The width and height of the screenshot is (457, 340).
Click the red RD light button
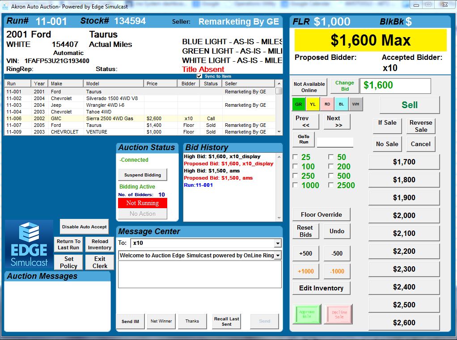click(x=327, y=104)
